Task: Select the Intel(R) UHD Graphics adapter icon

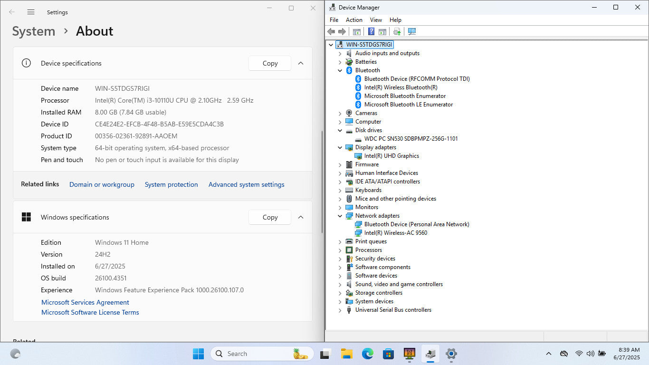Action: click(358, 156)
